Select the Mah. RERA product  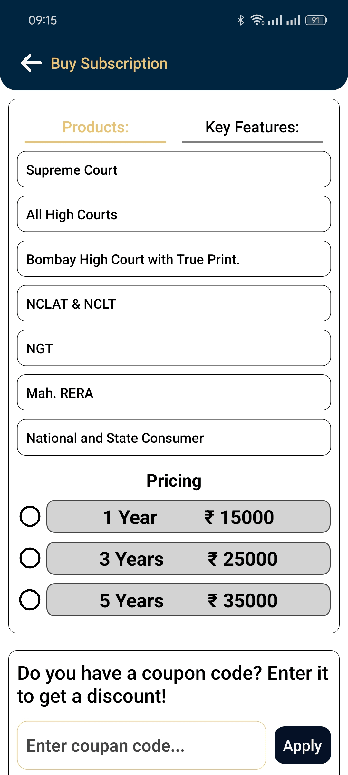point(174,392)
